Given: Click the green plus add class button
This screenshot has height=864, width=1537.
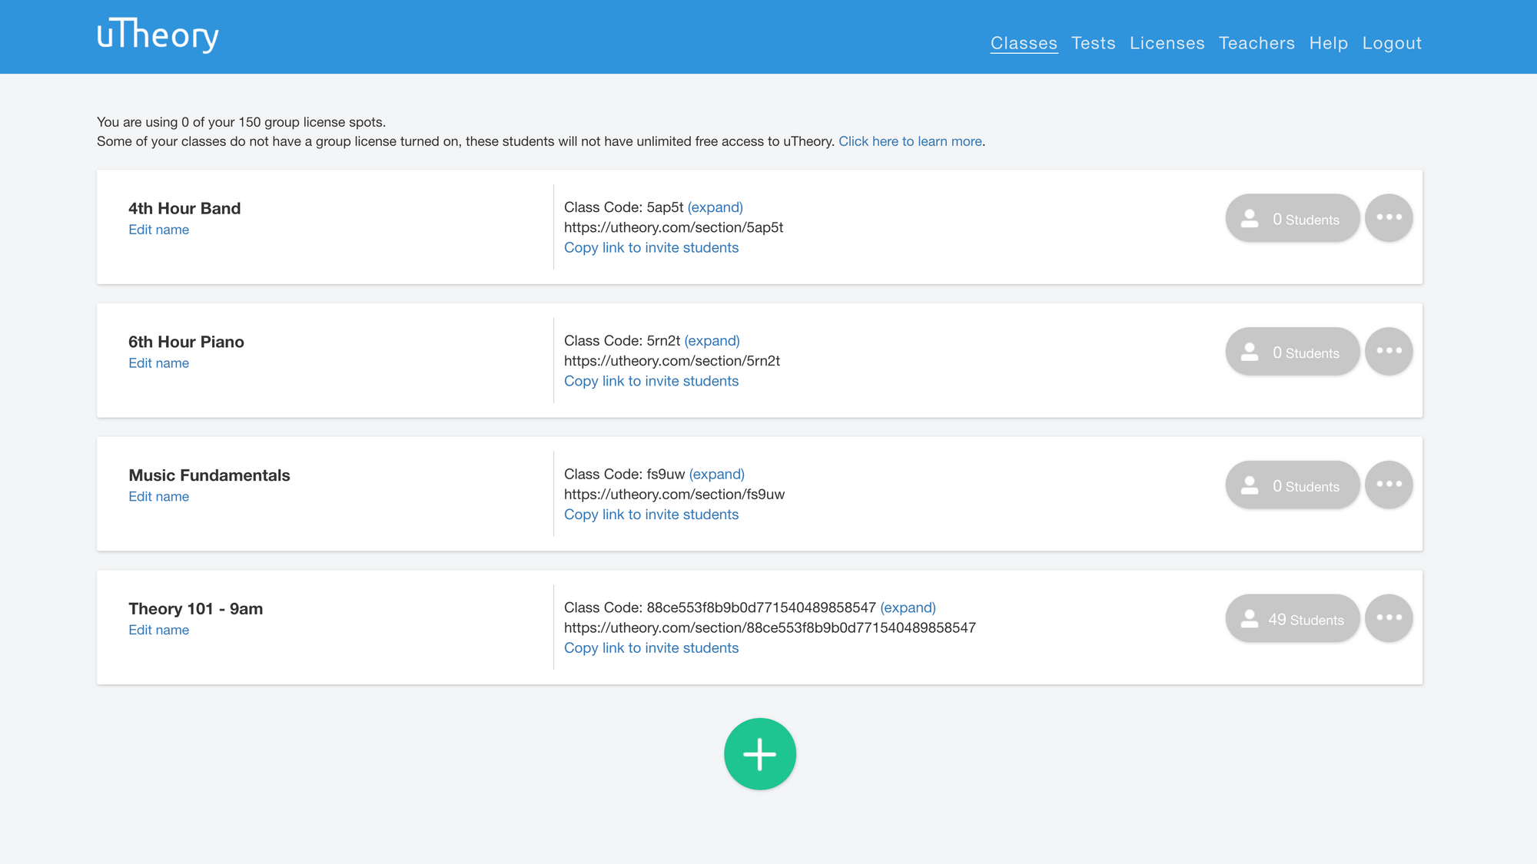Looking at the screenshot, I should pos(760,754).
